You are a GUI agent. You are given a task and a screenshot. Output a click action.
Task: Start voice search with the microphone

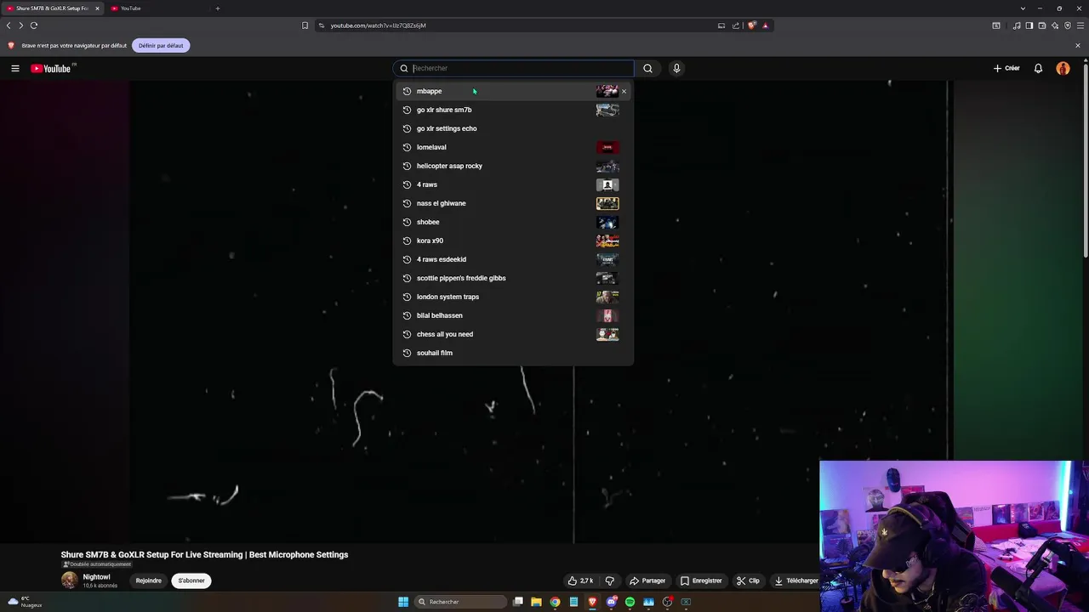coord(676,68)
